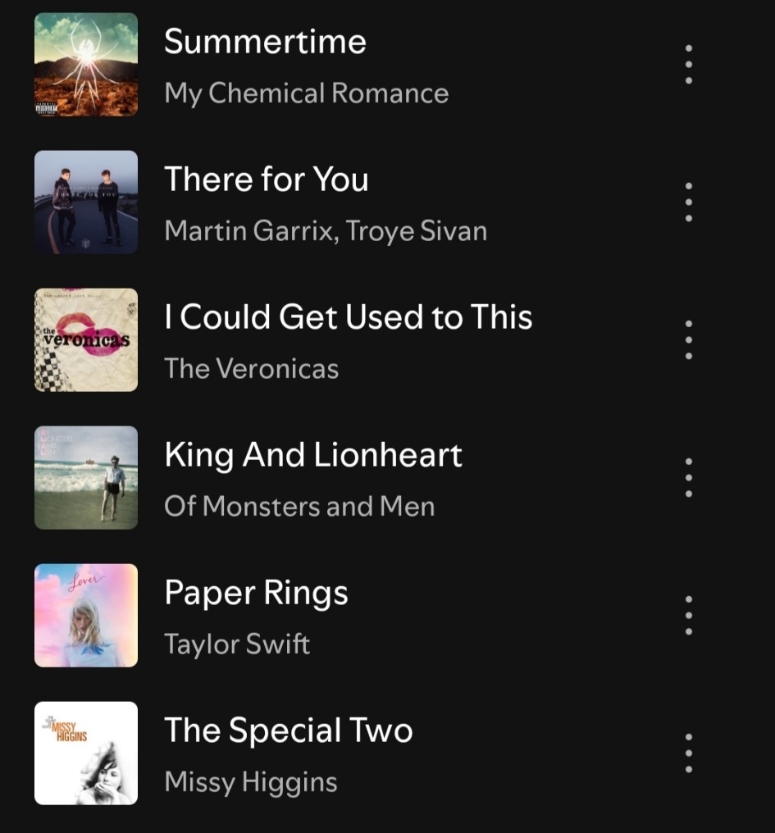Select the Summertime album cover art
Viewport: 775px width, 833px height.
pos(86,64)
